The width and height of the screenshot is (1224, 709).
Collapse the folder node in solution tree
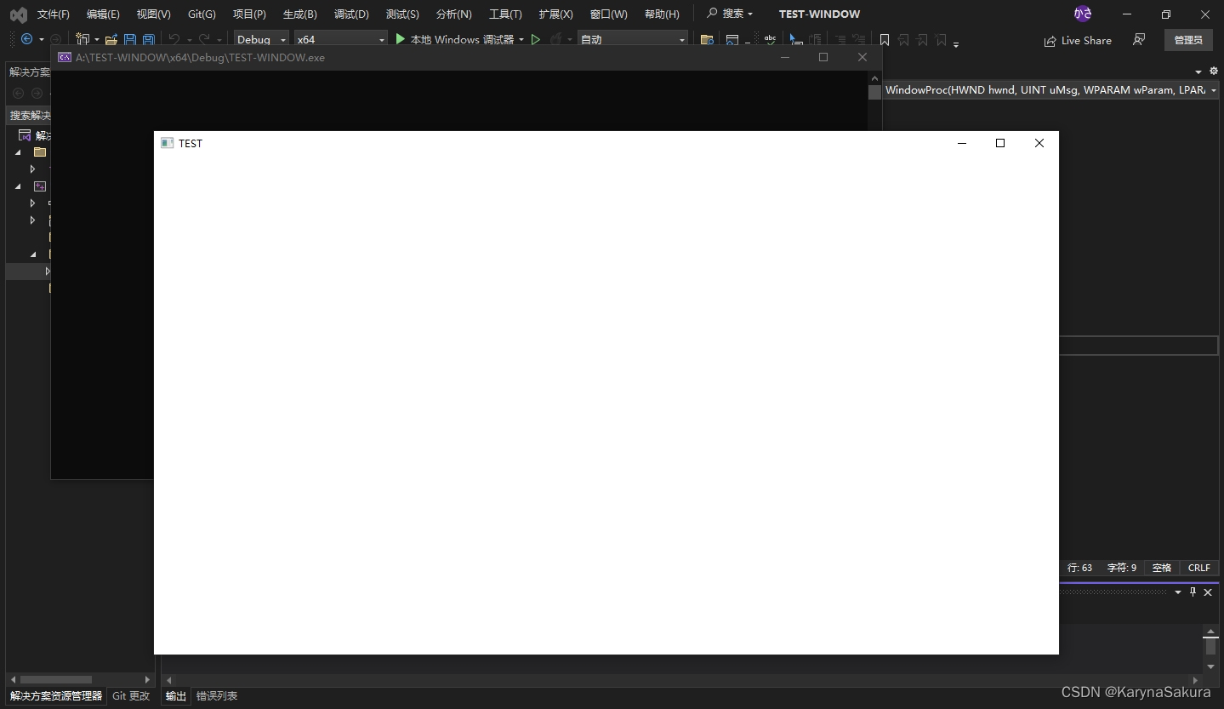click(19, 152)
